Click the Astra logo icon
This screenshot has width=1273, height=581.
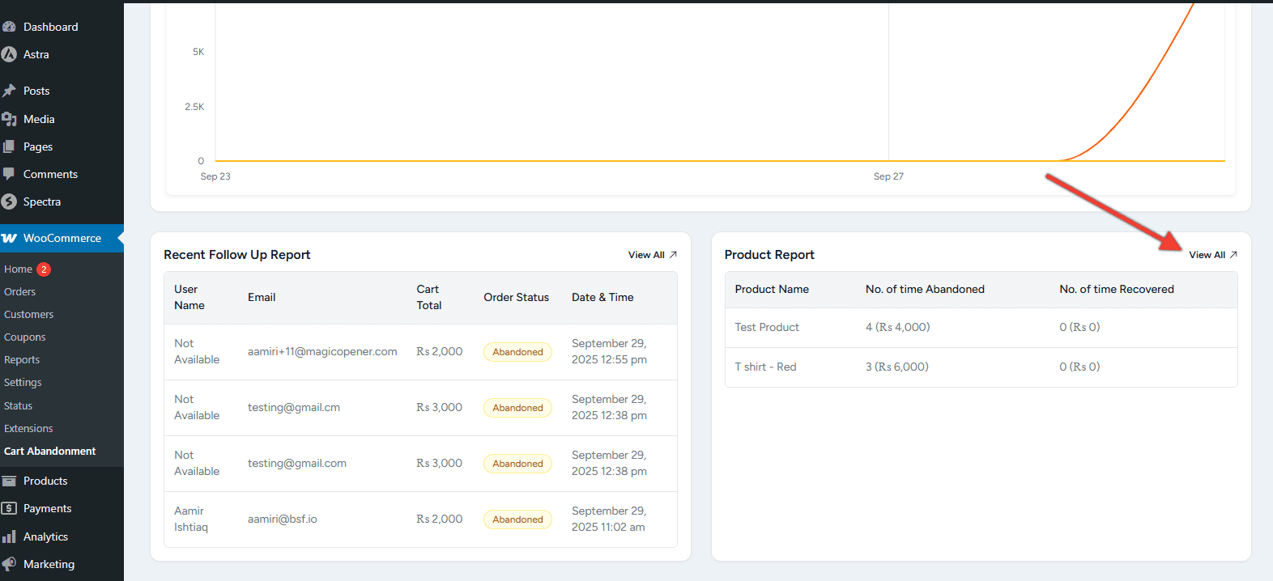[x=9, y=54]
